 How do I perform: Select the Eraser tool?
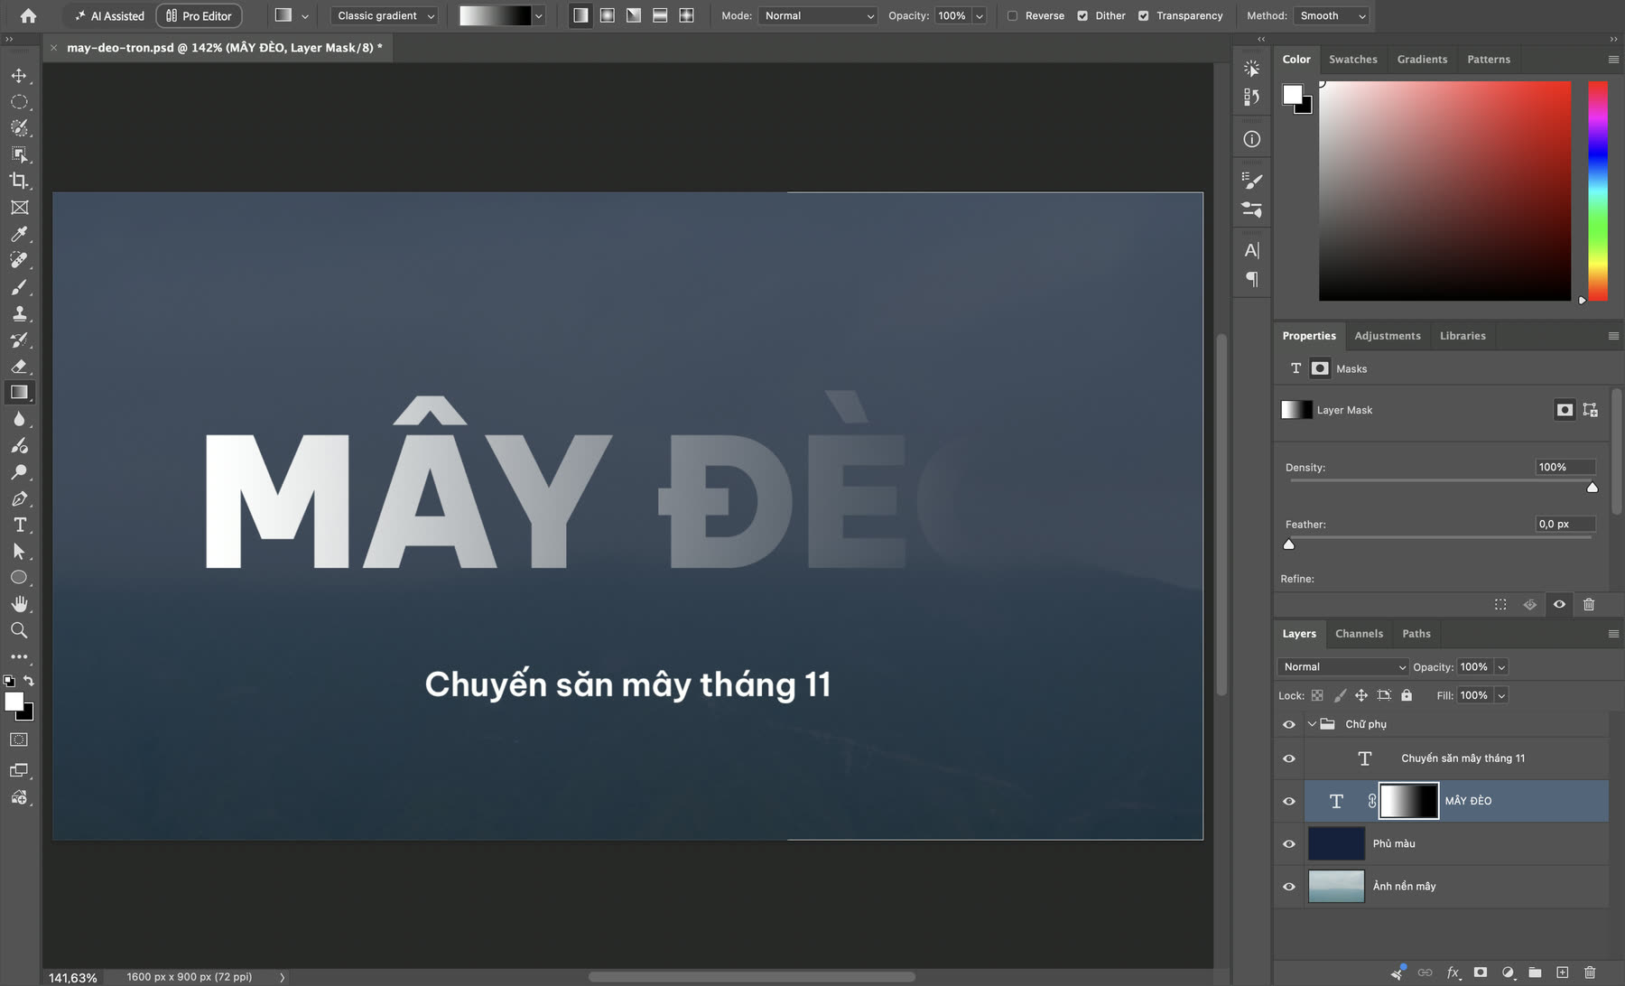coord(19,367)
